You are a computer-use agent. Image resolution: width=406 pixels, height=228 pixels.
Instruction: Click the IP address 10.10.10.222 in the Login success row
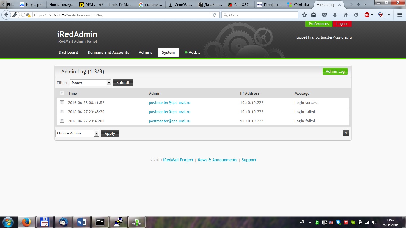click(252, 102)
